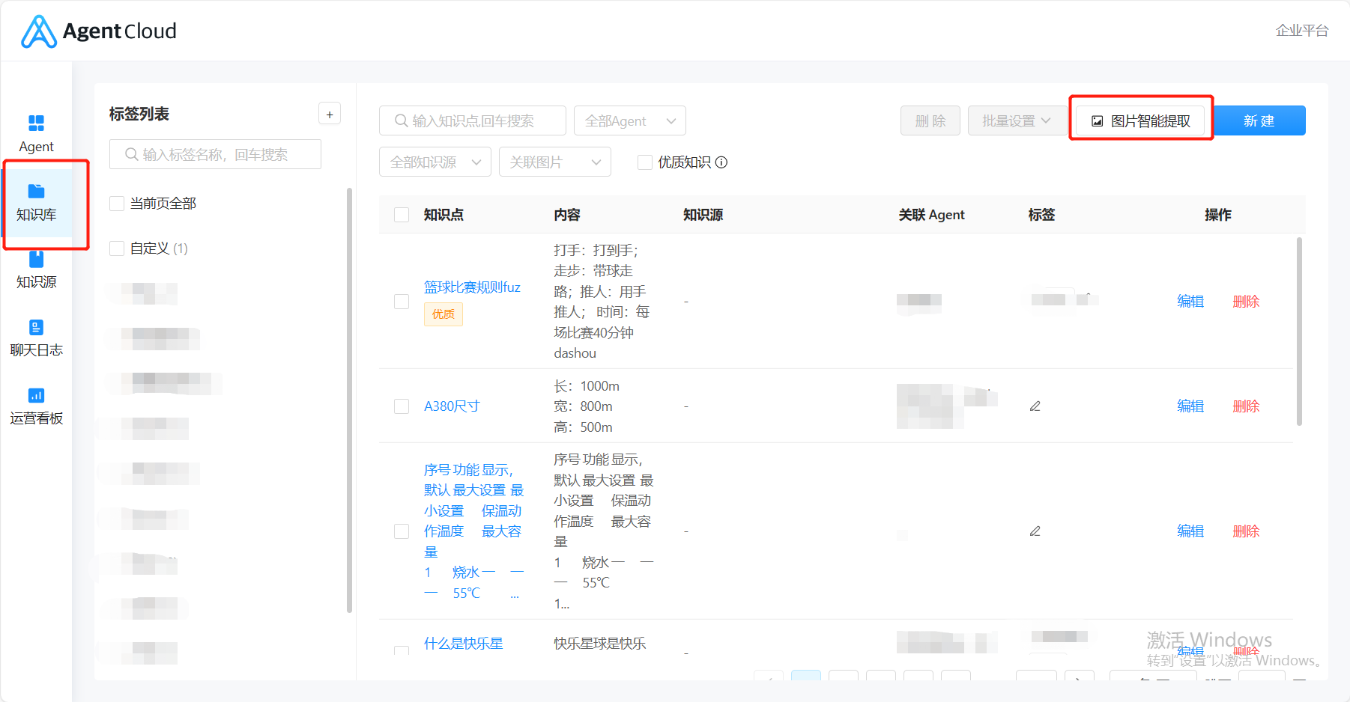Open the A380尺寸 knowledge item

coord(452,406)
